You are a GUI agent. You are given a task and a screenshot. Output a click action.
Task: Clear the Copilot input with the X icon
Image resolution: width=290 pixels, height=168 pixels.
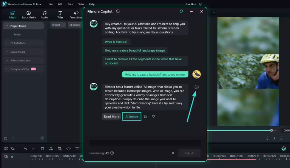click(x=173, y=153)
